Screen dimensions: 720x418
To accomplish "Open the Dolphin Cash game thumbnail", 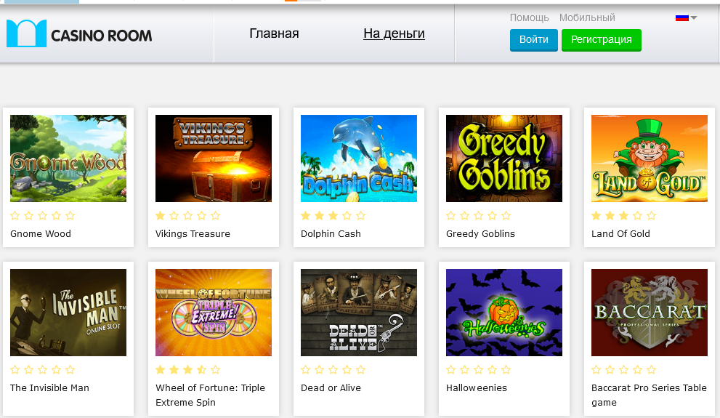I will click(359, 158).
